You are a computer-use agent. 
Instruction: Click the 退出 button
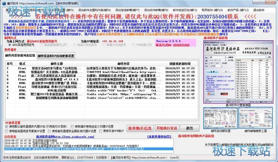(190, 128)
